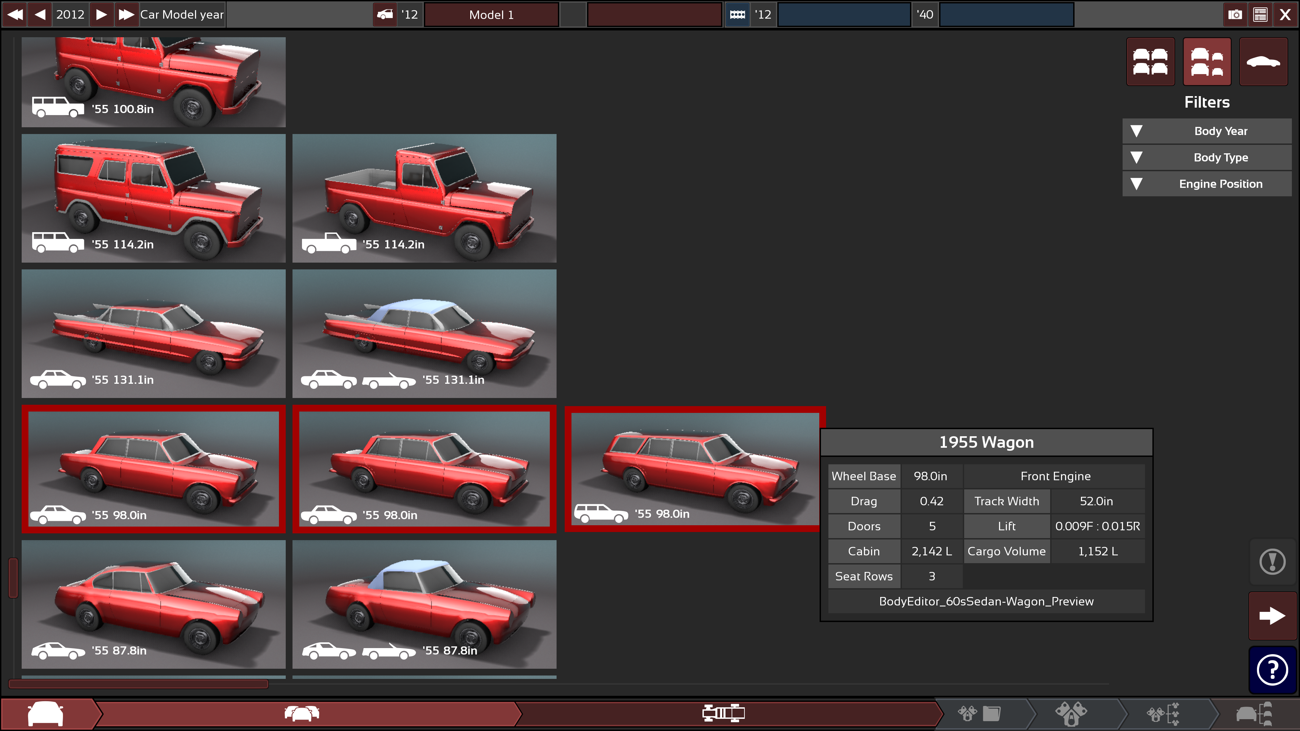Select the '55 100.8in SUV body

[153, 82]
